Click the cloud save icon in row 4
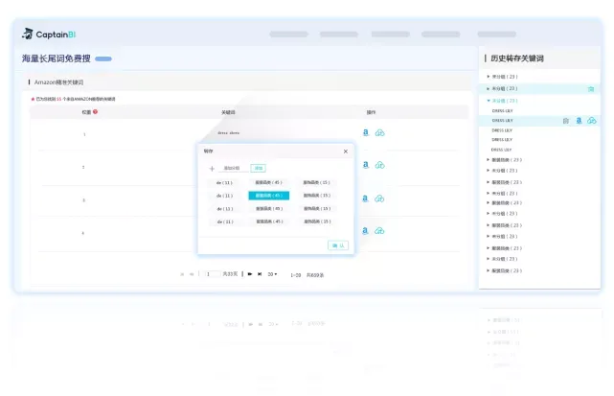The image size is (614, 396). (379, 230)
